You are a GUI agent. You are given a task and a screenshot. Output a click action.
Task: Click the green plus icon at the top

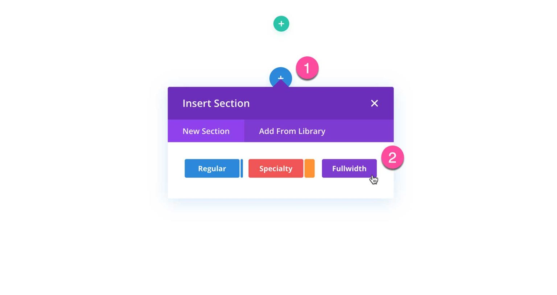point(281,24)
